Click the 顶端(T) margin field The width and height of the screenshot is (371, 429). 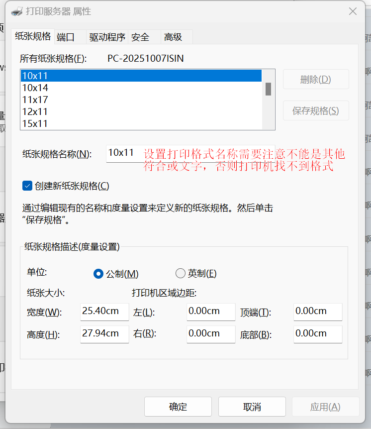point(318,312)
